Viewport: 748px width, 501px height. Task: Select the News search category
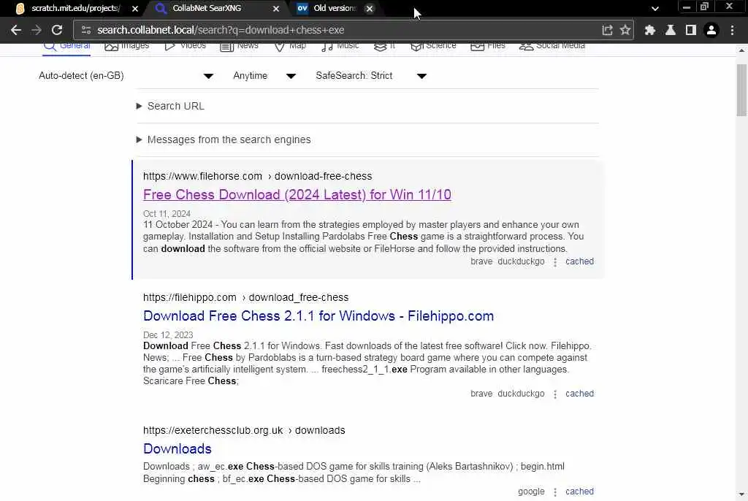pos(239,47)
